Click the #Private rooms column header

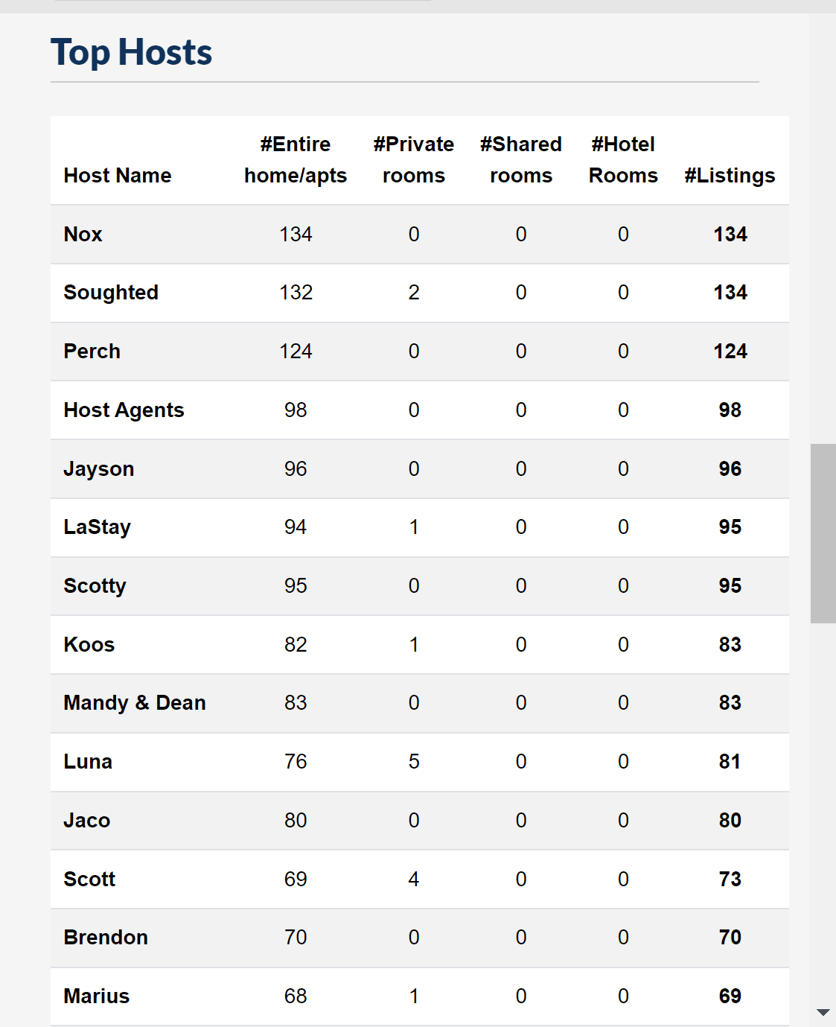(414, 160)
